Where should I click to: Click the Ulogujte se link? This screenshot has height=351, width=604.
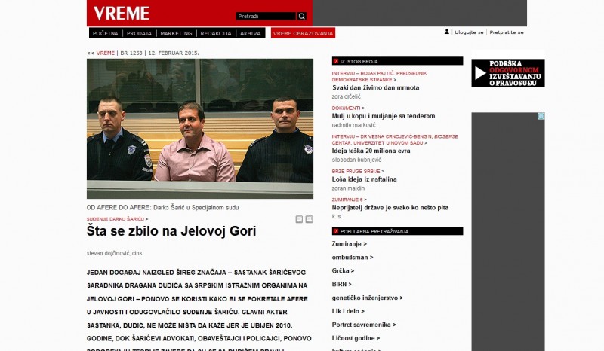coord(469,32)
